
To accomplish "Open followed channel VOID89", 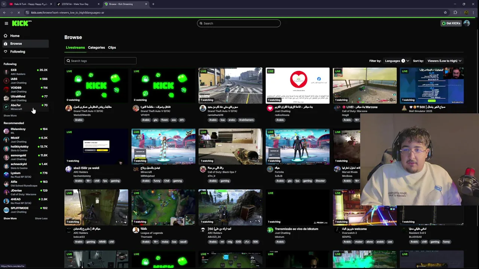I will pos(25,89).
